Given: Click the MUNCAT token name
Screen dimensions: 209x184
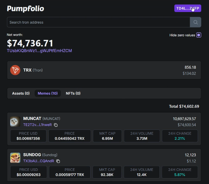Looking at the screenshot, I should [32, 118].
